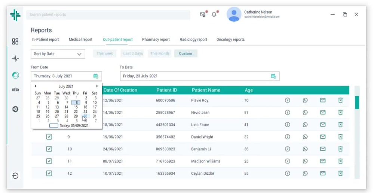Delete Flavie Roy's report
Viewport: 374px width, 193px height.
[x=340, y=100]
